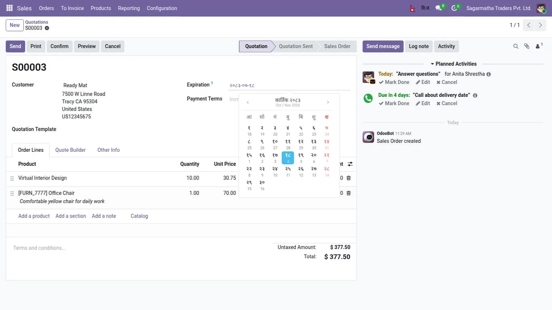Screen dimensions: 552x310
Task: Go to the next record arrow
Action: click(x=540, y=25)
